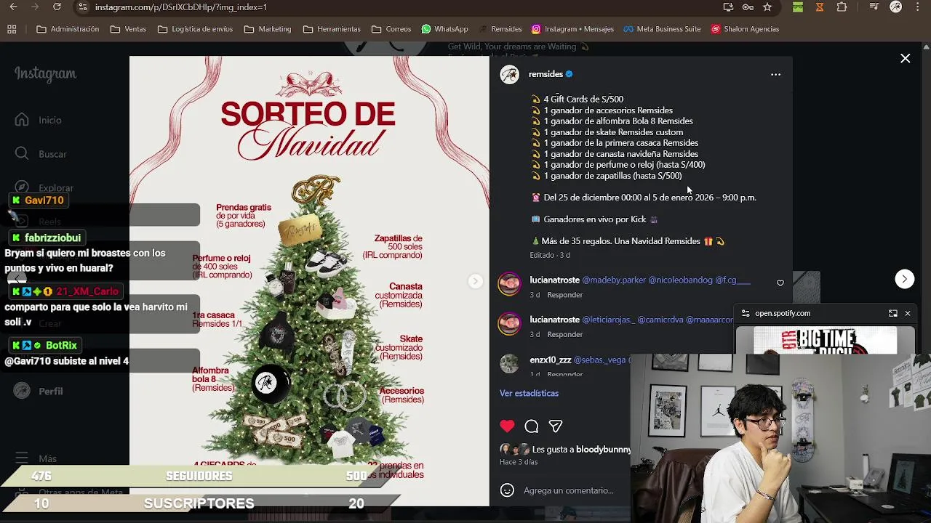Close the post with the X

[905, 58]
